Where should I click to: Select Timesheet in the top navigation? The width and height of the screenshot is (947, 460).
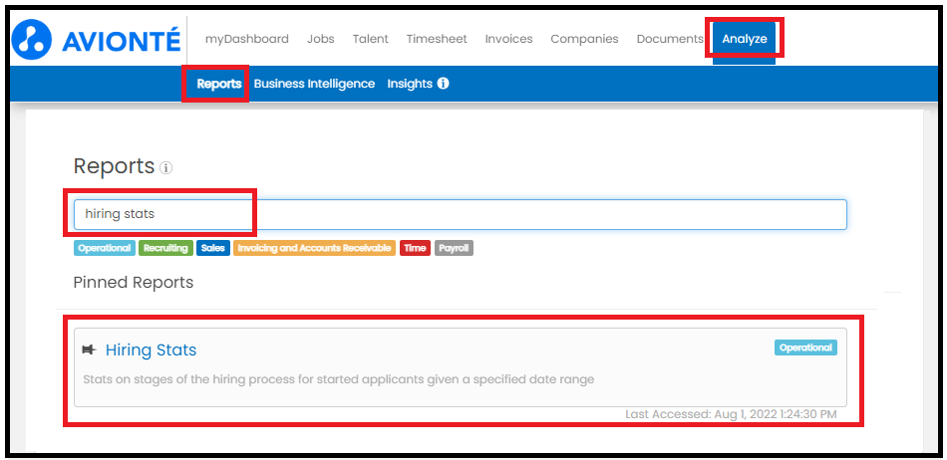click(437, 39)
